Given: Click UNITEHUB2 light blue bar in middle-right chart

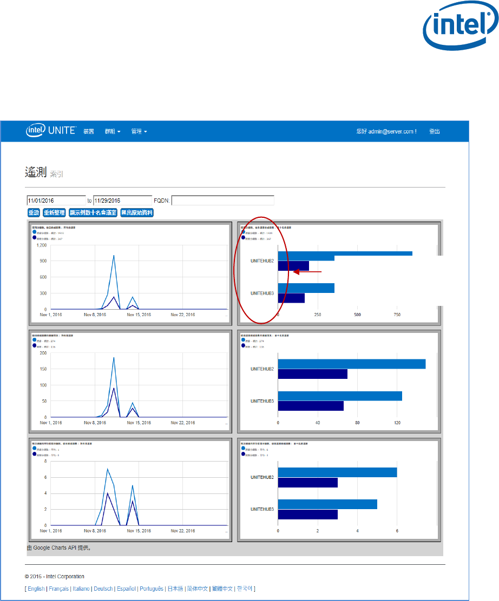Looking at the screenshot, I should (x=351, y=364).
